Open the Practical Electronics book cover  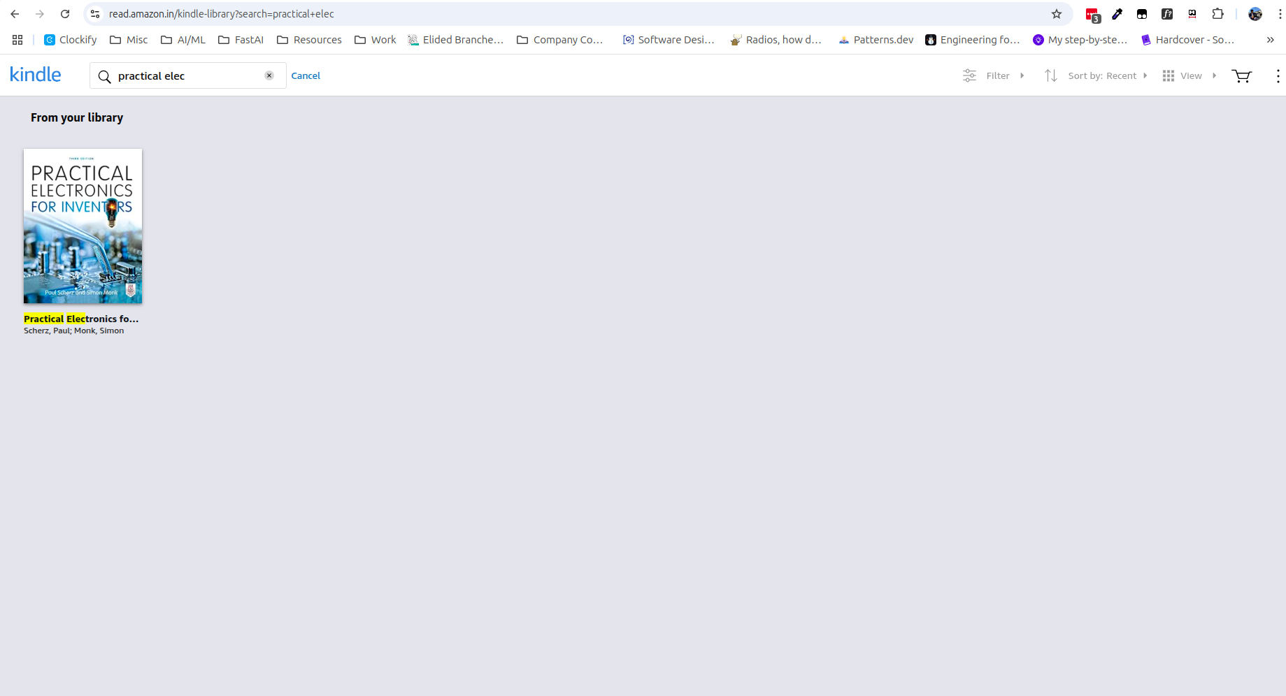[x=83, y=226]
